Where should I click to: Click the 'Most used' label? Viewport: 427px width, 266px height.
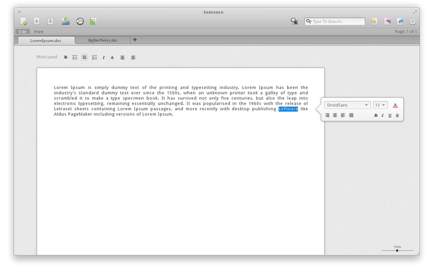pyautogui.click(x=47, y=57)
